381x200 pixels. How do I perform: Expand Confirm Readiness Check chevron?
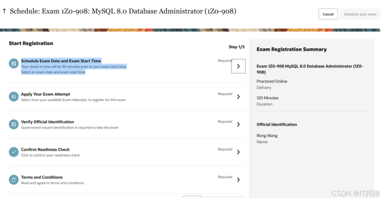point(238,152)
